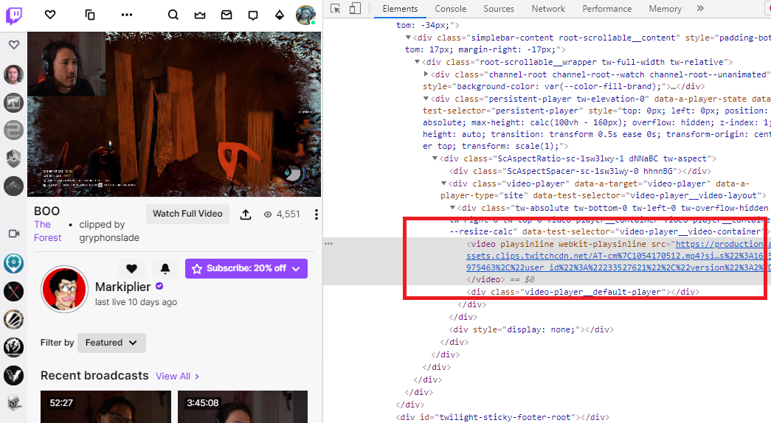The width and height of the screenshot is (771, 423).
Task: Collapse ScAspectRatio div node
Action: 435,158
